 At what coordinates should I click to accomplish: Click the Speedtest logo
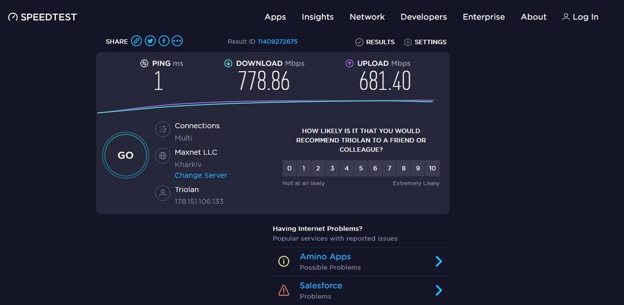(x=43, y=17)
